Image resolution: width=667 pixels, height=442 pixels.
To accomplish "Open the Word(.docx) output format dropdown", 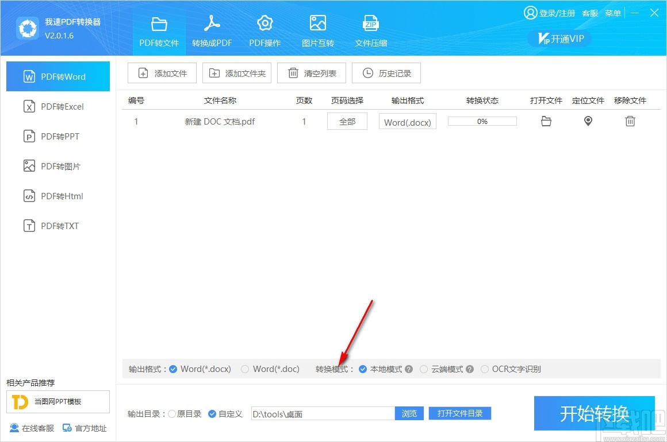I will [407, 121].
